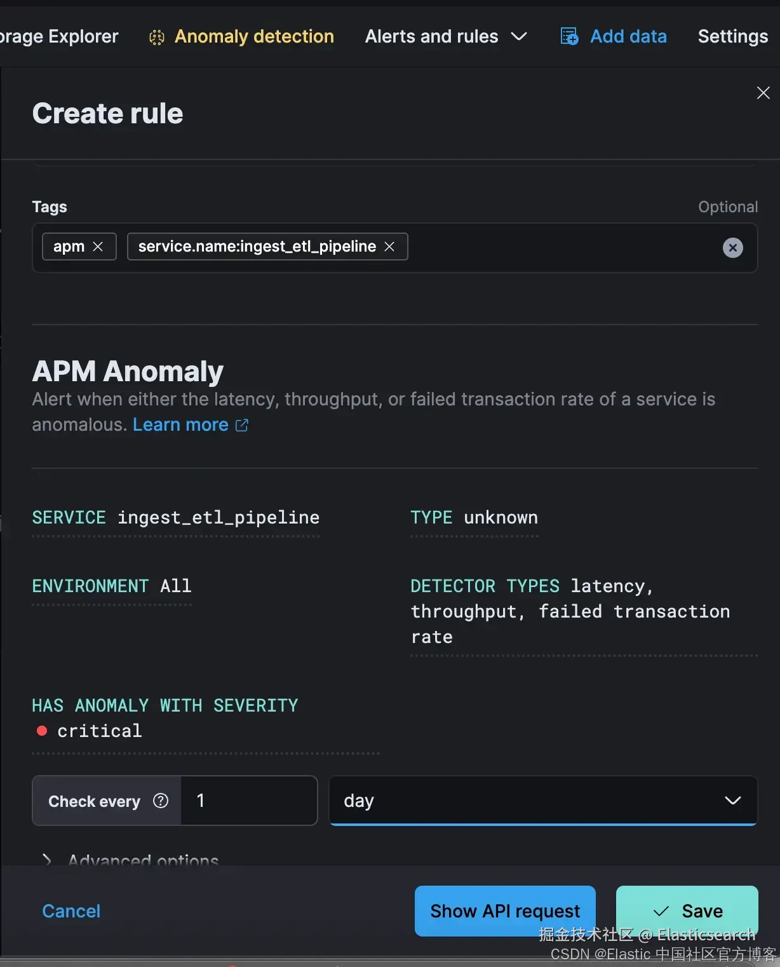This screenshot has width=780, height=967.
Task: Expand Advanced options
Action: tap(47, 860)
